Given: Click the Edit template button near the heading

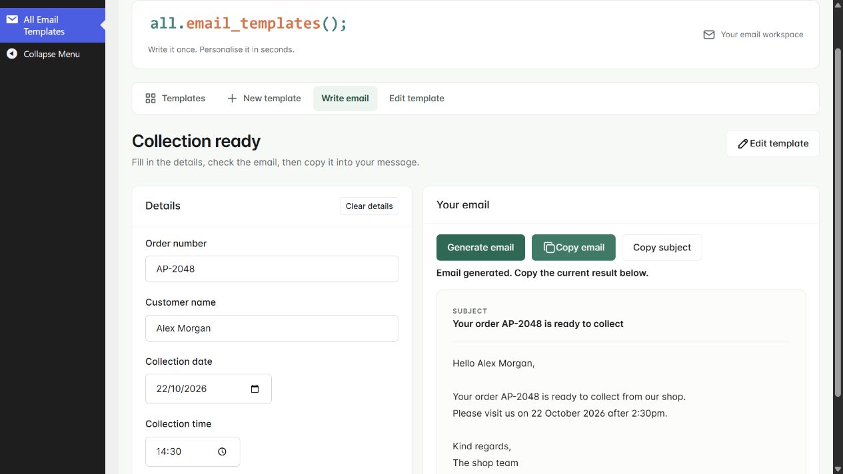Looking at the screenshot, I should (772, 144).
